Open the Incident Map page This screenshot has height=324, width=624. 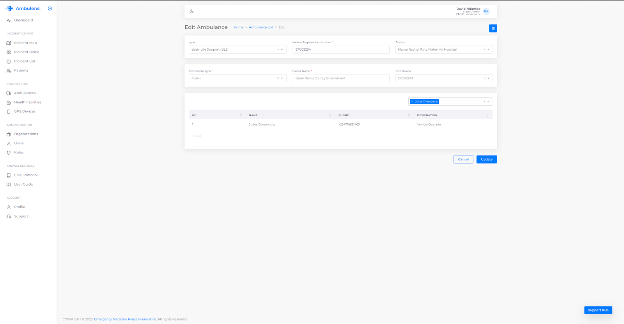[25, 43]
